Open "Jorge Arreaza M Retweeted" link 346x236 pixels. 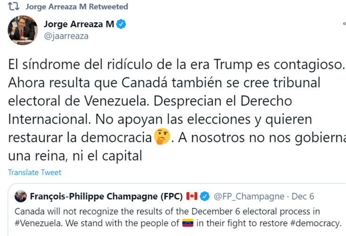point(76,7)
